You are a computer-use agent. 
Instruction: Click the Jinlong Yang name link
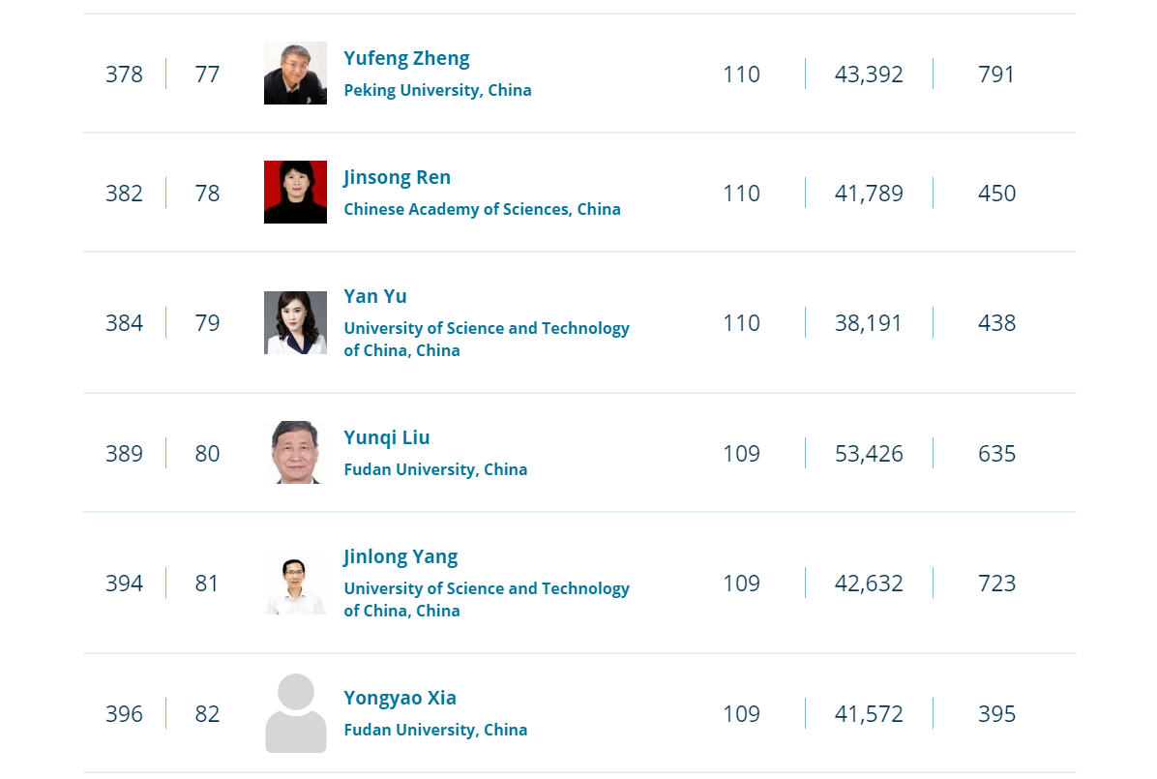click(x=400, y=556)
